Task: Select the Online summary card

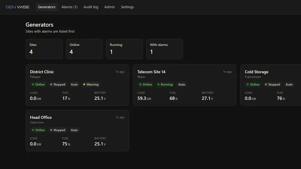Action: tap(84, 49)
